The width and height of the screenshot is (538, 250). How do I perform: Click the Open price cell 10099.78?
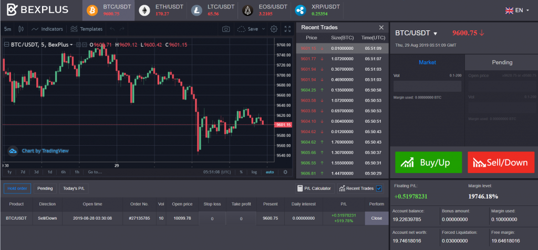click(x=181, y=218)
